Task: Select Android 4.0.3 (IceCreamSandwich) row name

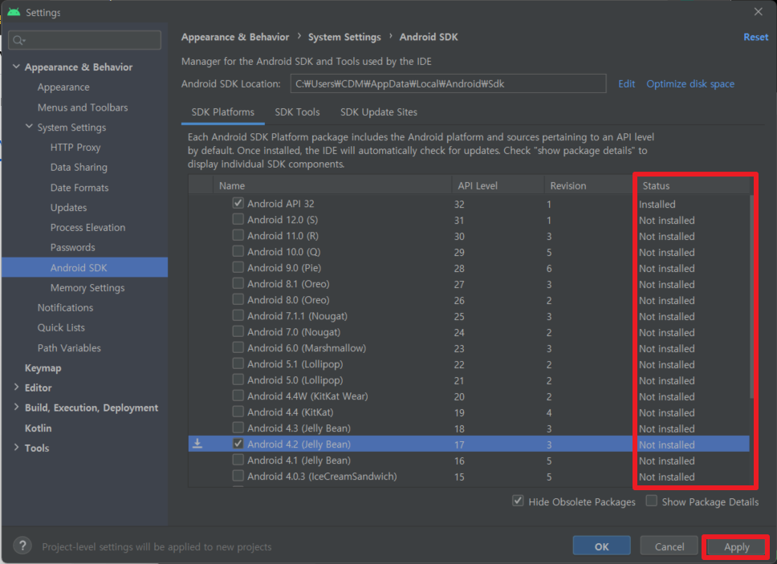Action: [322, 476]
